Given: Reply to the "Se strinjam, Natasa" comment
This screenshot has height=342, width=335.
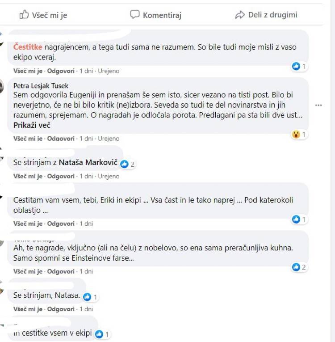Looking at the screenshot, I should click(61, 309).
